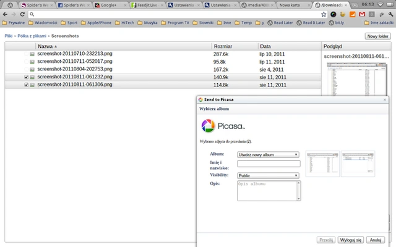Reload the page with the refresh icon
This screenshot has height=247, width=396.
tap(22, 14)
